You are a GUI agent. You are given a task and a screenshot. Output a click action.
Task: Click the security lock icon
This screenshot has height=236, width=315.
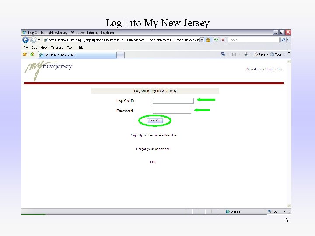[208, 40]
